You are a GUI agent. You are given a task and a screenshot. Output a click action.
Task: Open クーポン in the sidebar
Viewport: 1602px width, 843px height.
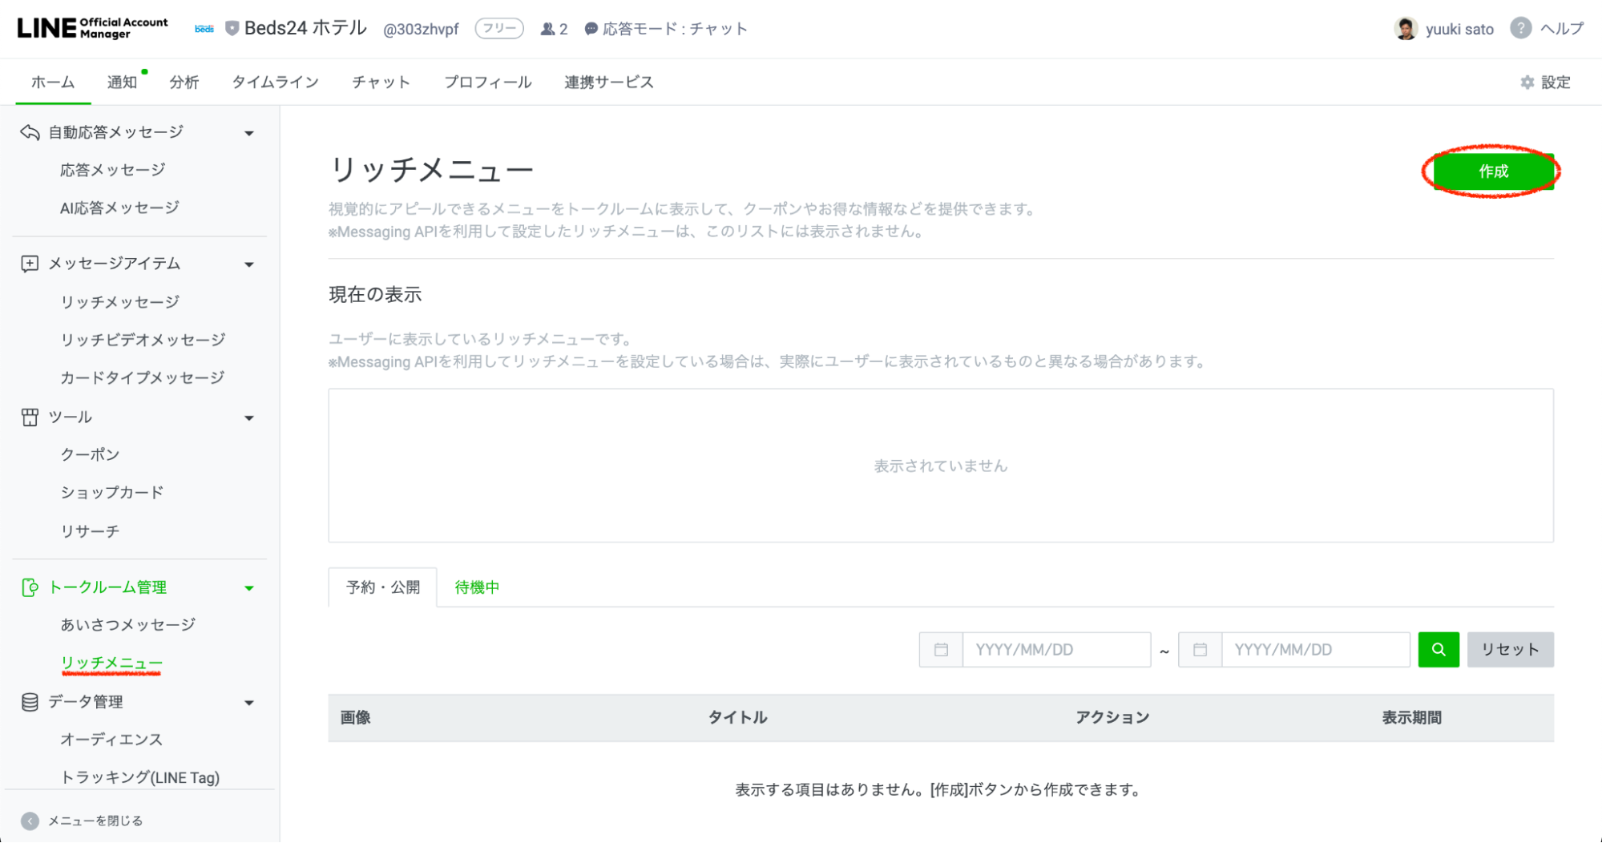pyautogui.click(x=90, y=454)
